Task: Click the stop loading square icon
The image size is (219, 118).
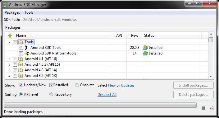Action: coord(203,108)
